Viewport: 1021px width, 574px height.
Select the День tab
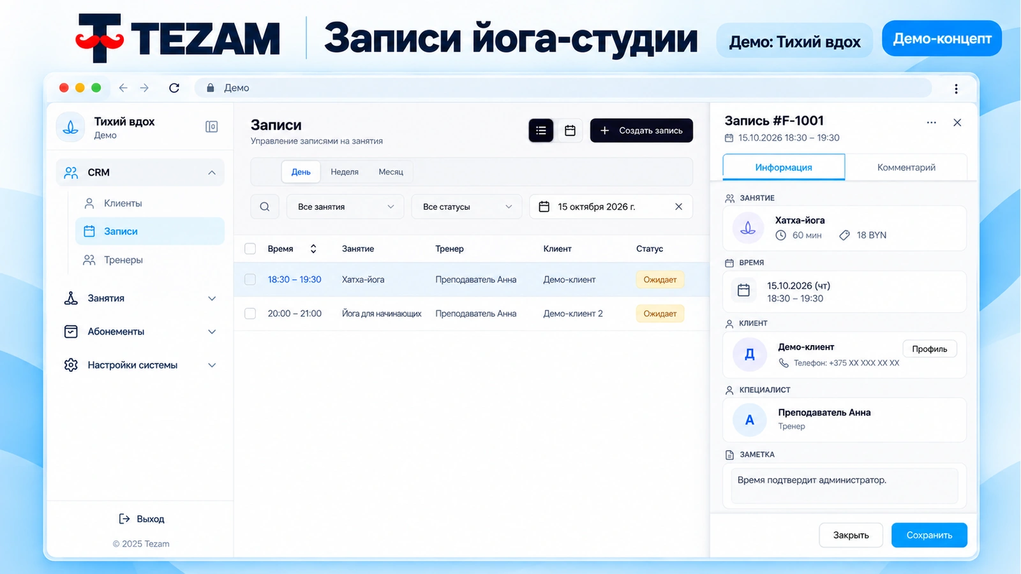coord(301,172)
